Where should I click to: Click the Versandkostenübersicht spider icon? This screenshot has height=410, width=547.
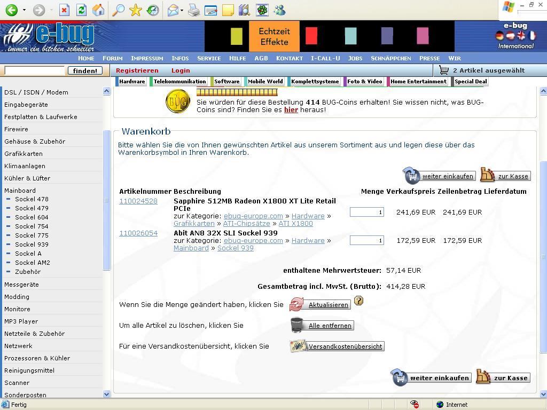298,346
